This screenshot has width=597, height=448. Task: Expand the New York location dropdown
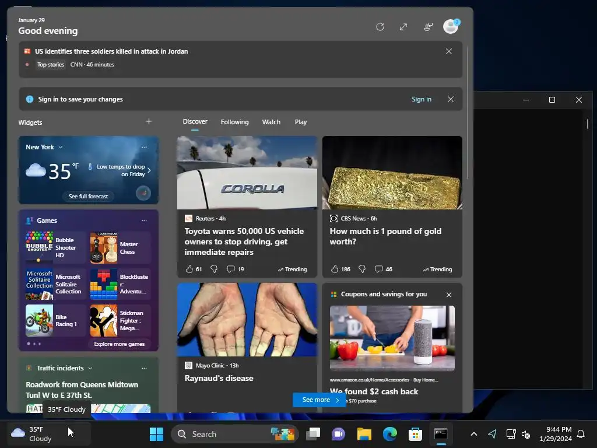61,147
